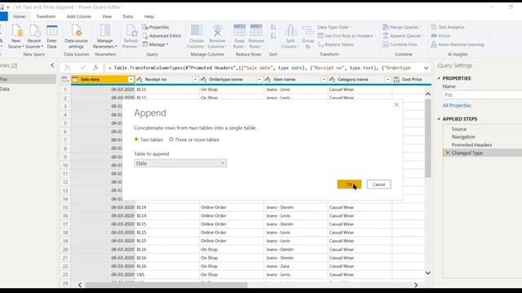Close the Append dialog with X
The width and height of the screenshot is (522, 293).
396,105
